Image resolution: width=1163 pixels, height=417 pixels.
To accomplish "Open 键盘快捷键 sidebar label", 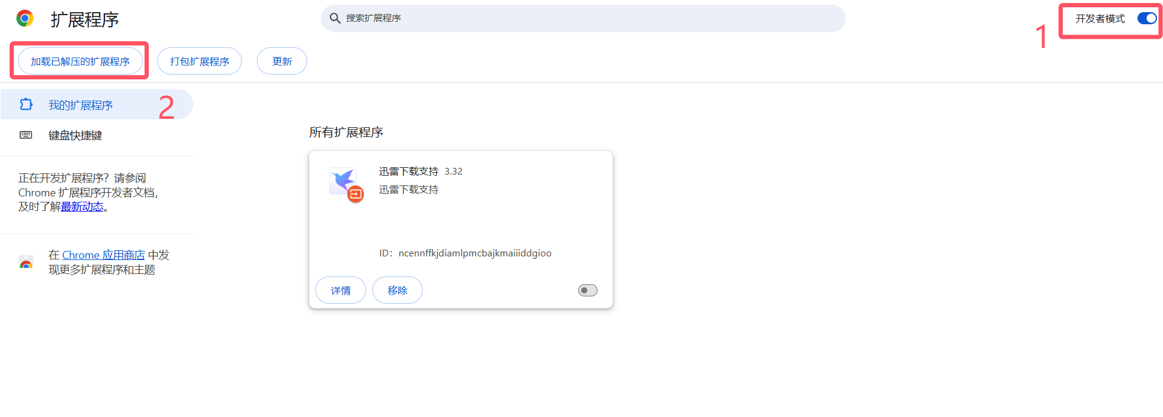I will pos(75,136).
